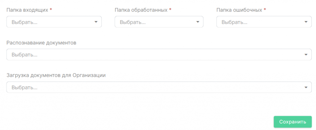
Task: Click the Папка обработанных label text
Action: (x=141, y=10)
